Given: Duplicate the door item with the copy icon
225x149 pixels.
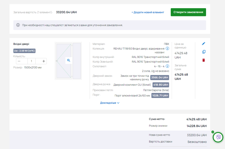Looking at the screenshot, I should (204, 52).
